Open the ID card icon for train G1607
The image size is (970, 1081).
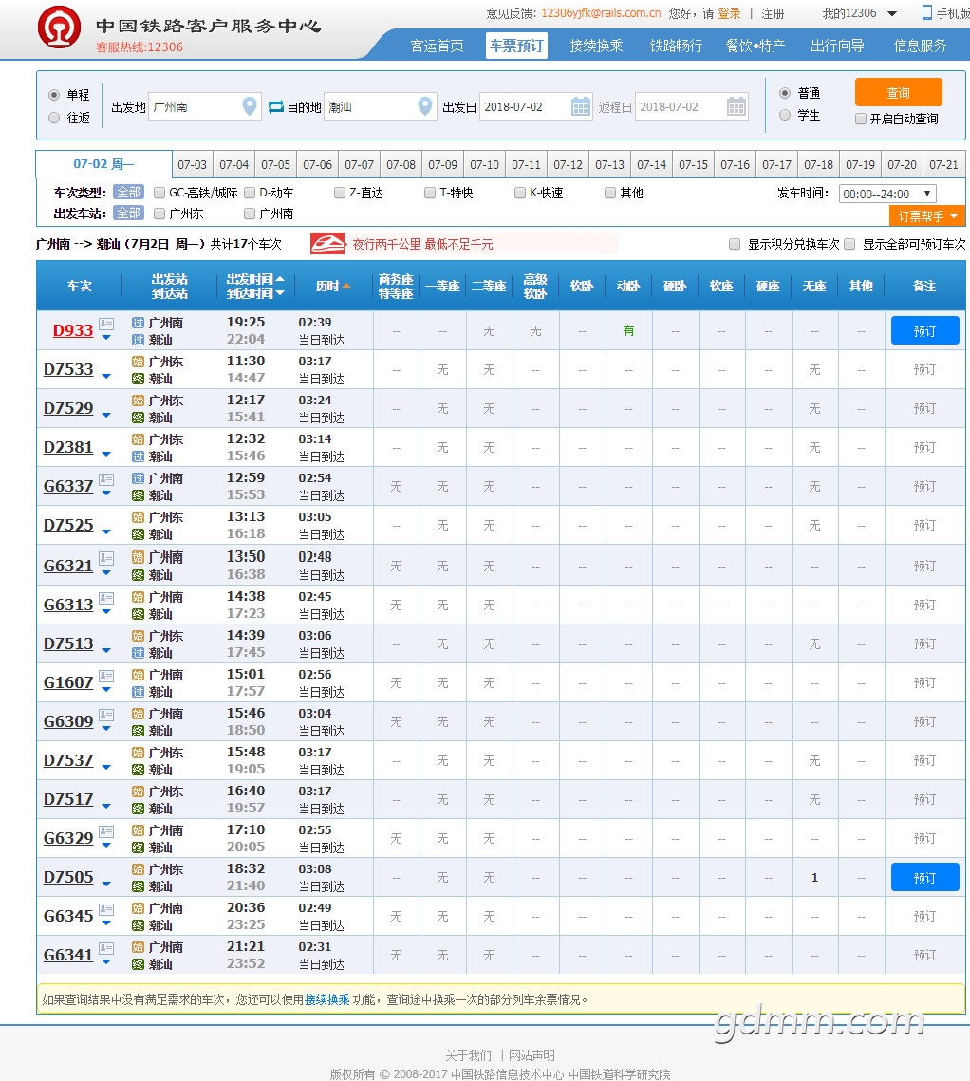pos(106,675)
